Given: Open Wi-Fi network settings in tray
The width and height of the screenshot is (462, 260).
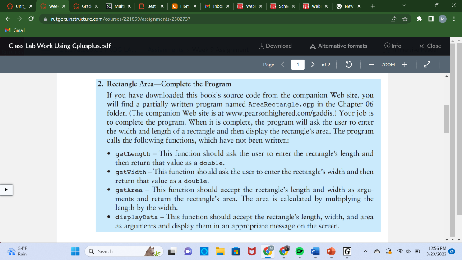Looking at the screenshot, I should pyautogui.click(x=400, y=251).
